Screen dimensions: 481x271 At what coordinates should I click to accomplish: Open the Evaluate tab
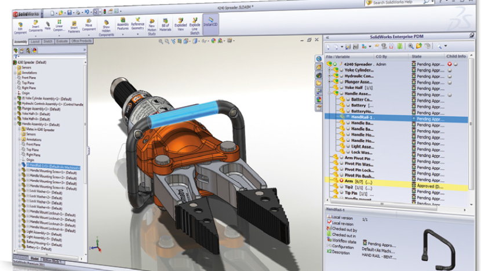tap(63, 42)
